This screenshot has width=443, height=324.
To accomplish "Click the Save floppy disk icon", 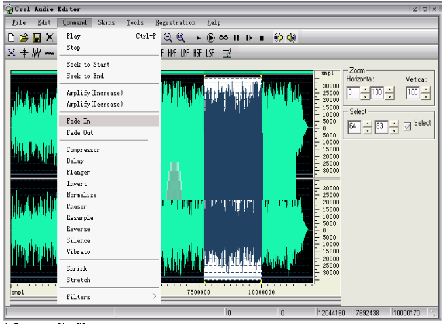I will (37, 37).
